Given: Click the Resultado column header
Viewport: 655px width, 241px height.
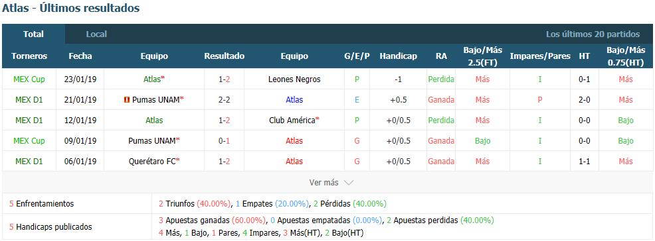Looking at the screenshot, I should tap(225, 56).
